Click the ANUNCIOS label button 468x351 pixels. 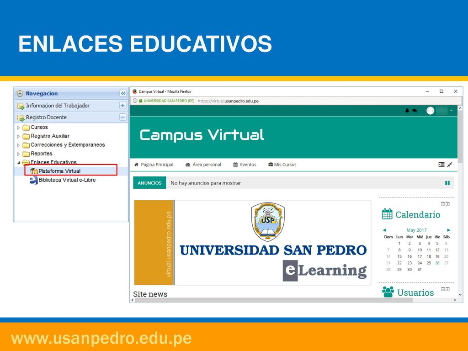pos(149,183)
